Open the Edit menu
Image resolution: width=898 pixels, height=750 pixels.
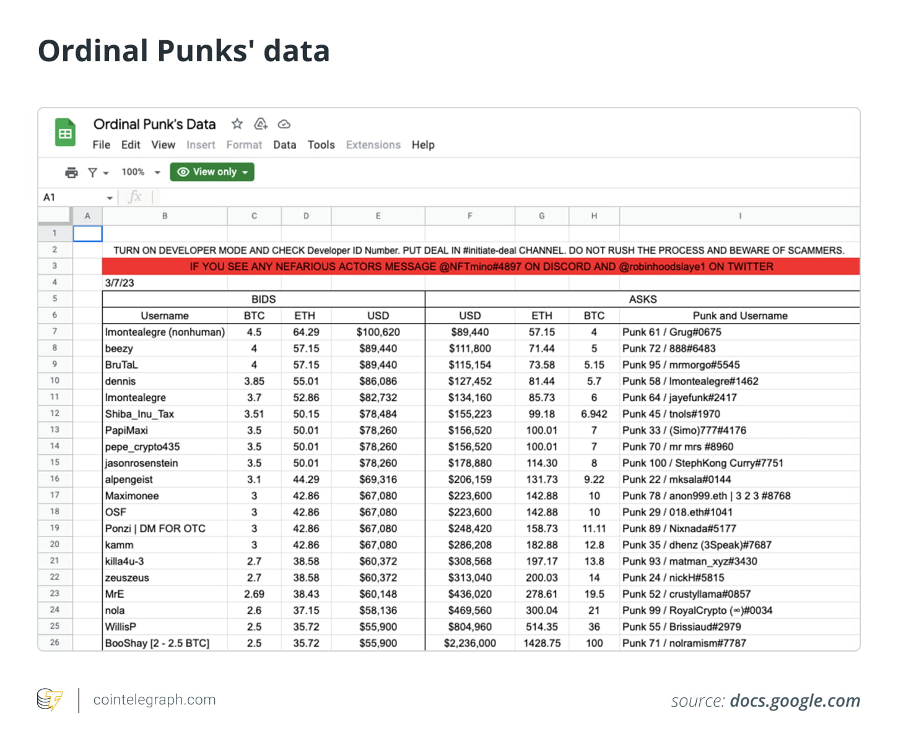coord(131,145)
